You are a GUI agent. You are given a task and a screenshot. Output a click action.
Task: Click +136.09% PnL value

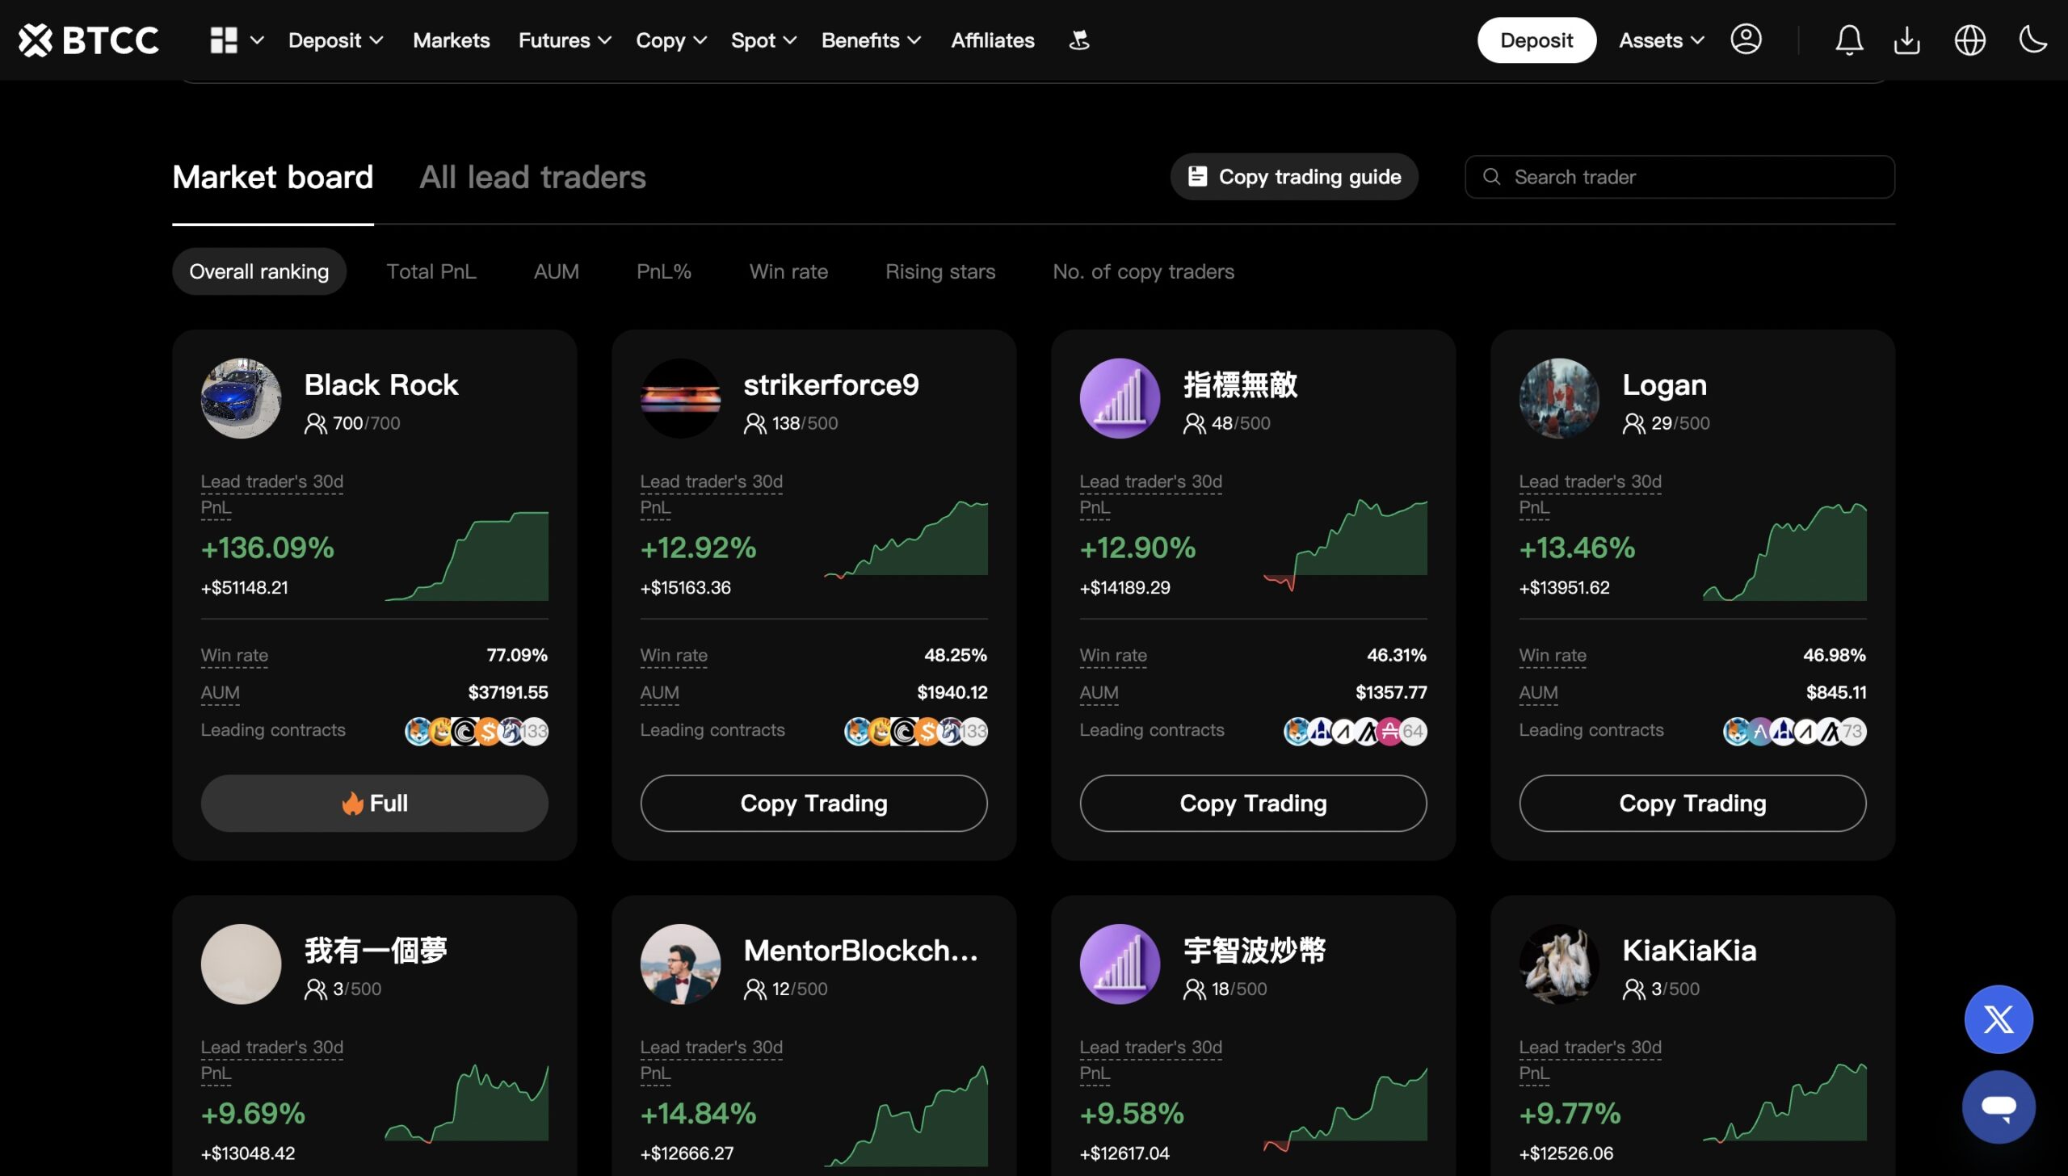(x=267, y=548)
